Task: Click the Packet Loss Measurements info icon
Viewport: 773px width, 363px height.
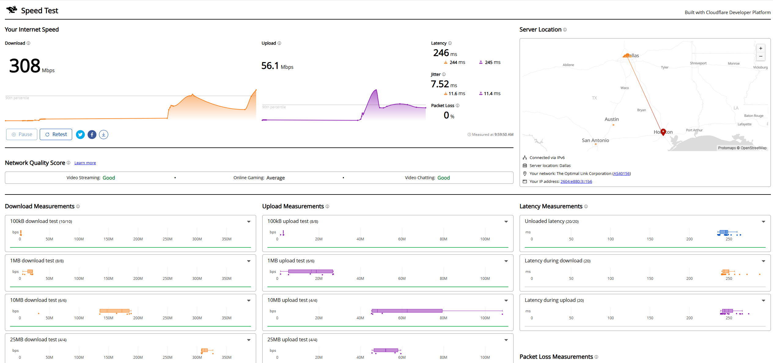Action: (596, 357)
